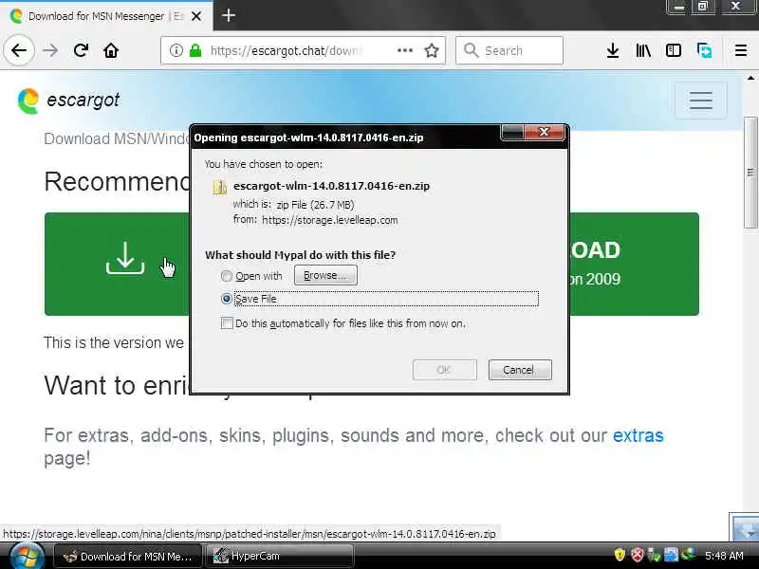Image resolution: width=759 pixels, height=569 pixels.
Task: Bookmark this page with the star
Action: pyautogui.click(x=432, y=50)
